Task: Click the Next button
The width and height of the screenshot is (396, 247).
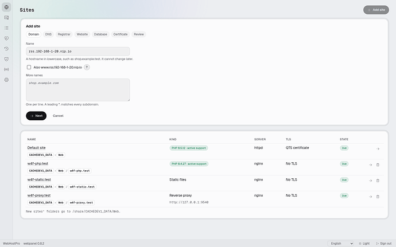Action: pyautogui.click(x=36, y=116)
